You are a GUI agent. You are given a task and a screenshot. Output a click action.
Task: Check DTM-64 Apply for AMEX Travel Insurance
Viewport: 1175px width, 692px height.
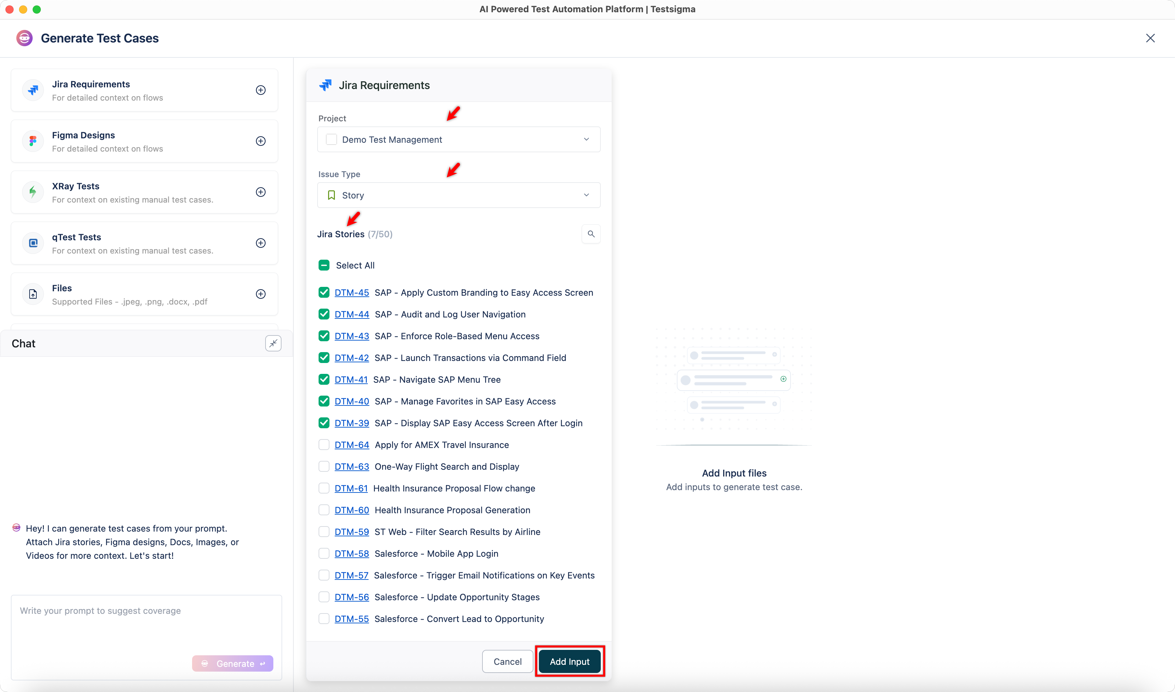click(x=324, y=444)
